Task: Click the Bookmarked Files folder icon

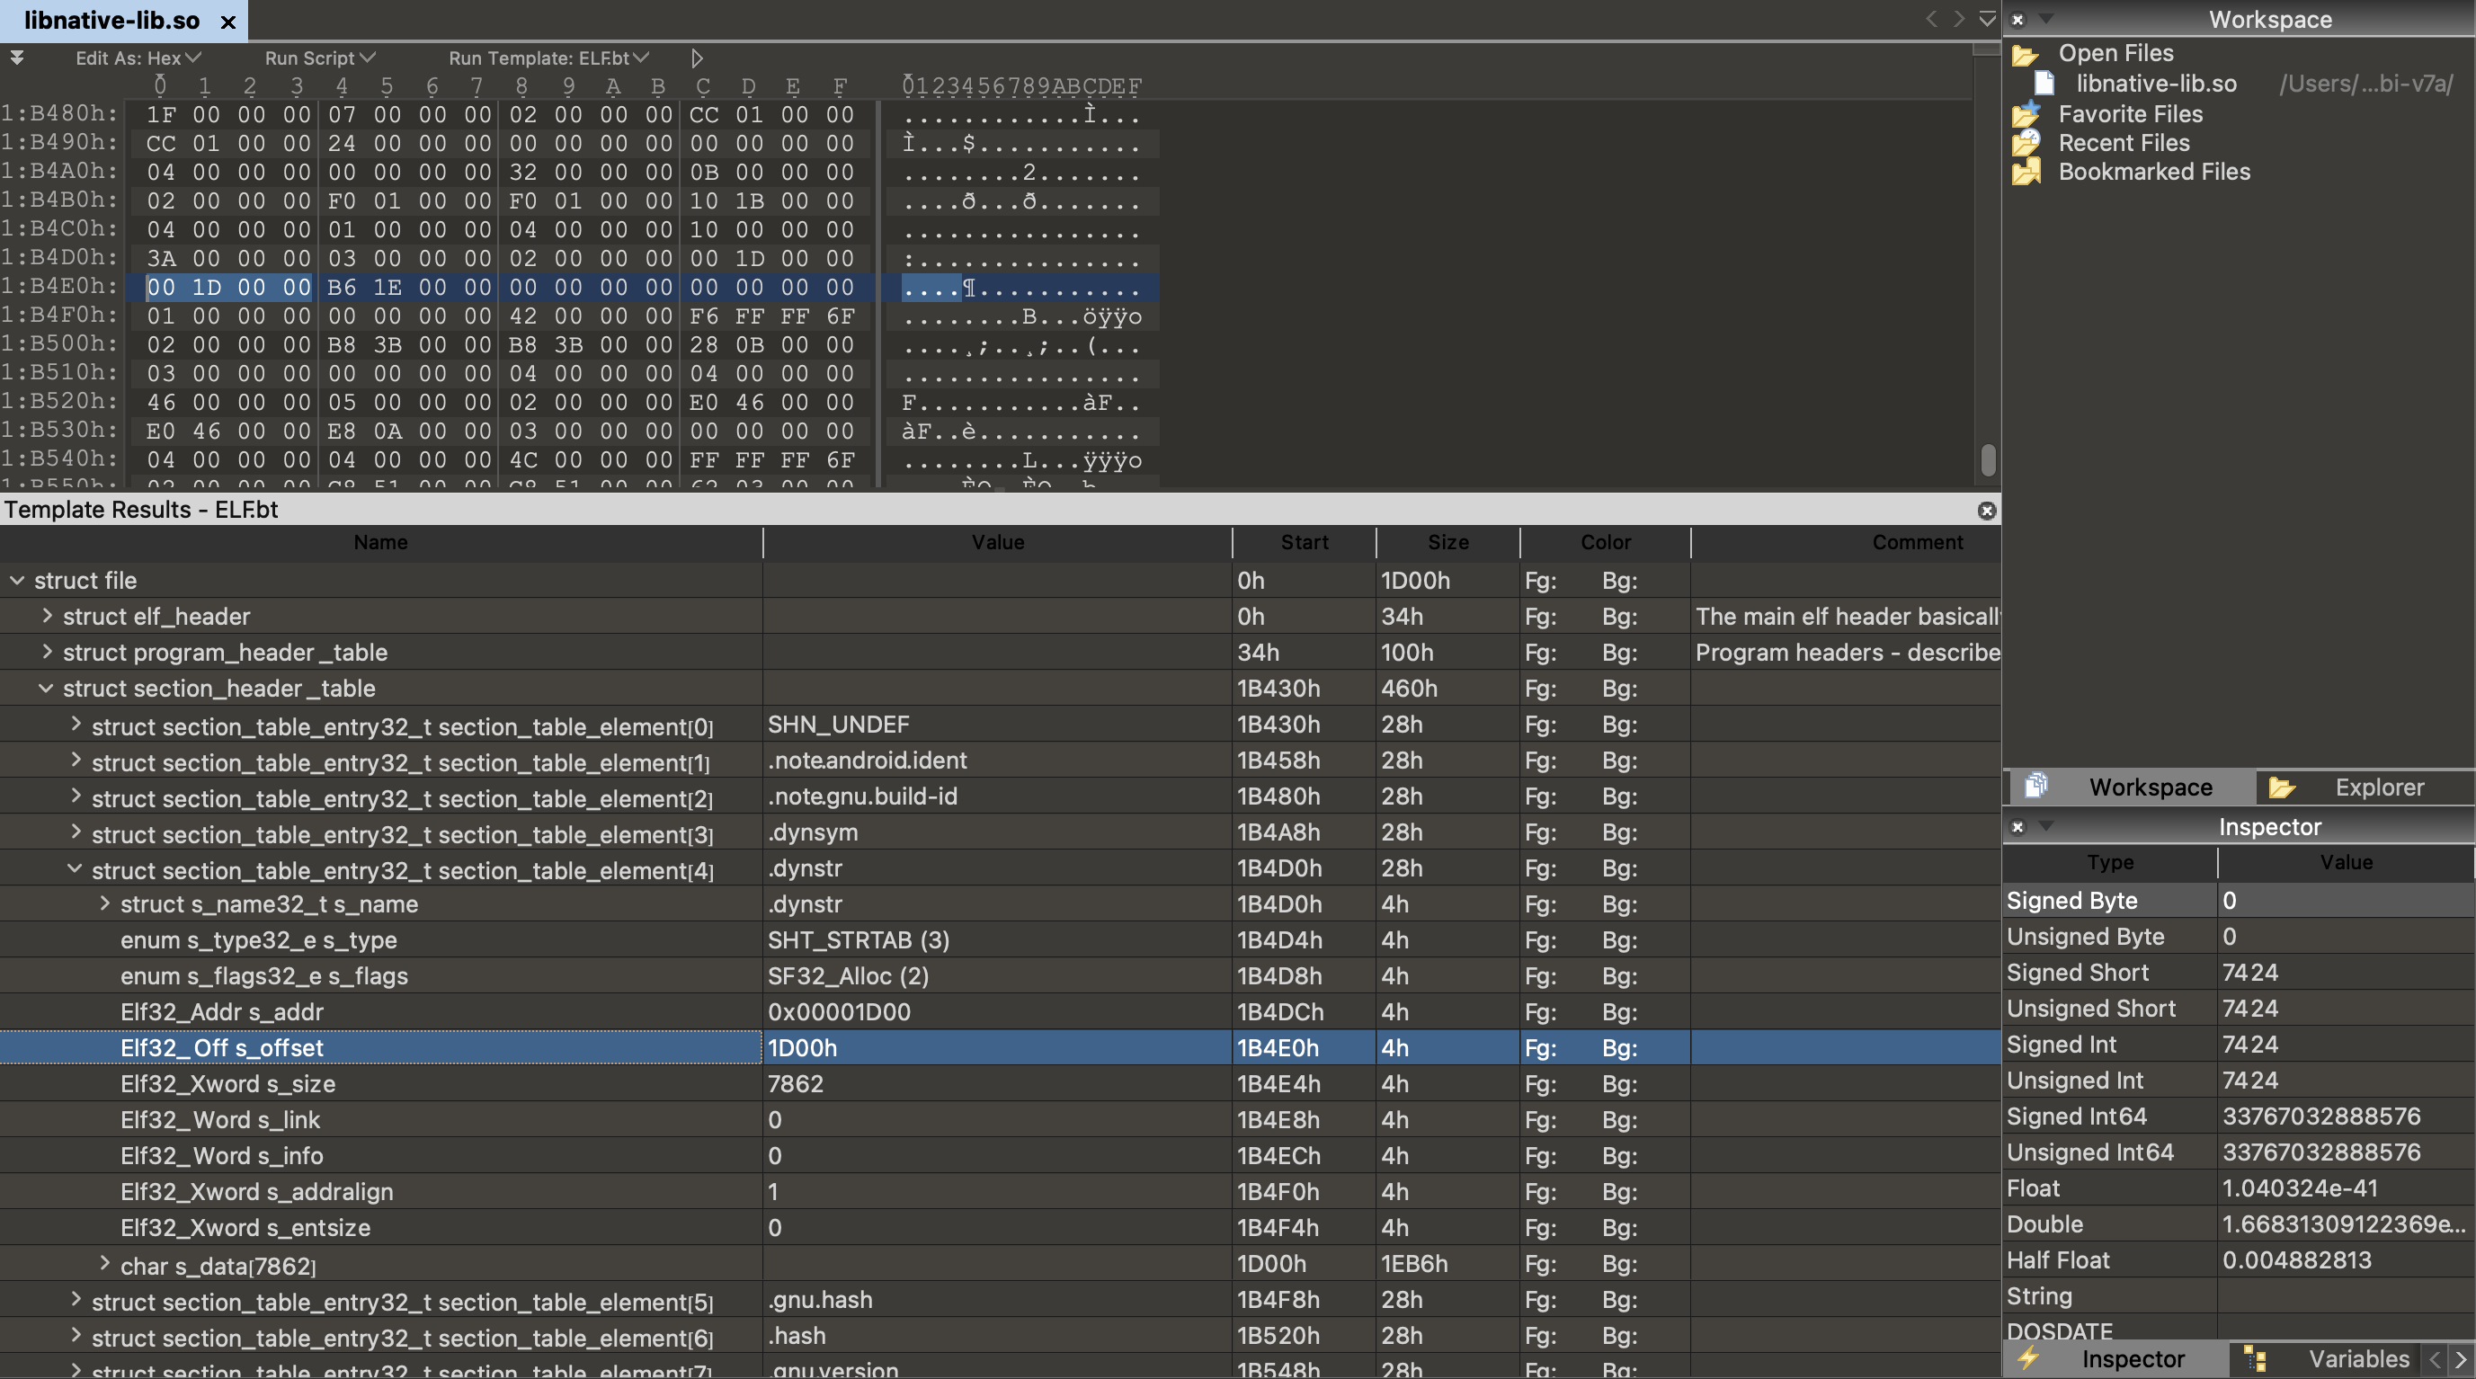Action: pos(2026,172)
